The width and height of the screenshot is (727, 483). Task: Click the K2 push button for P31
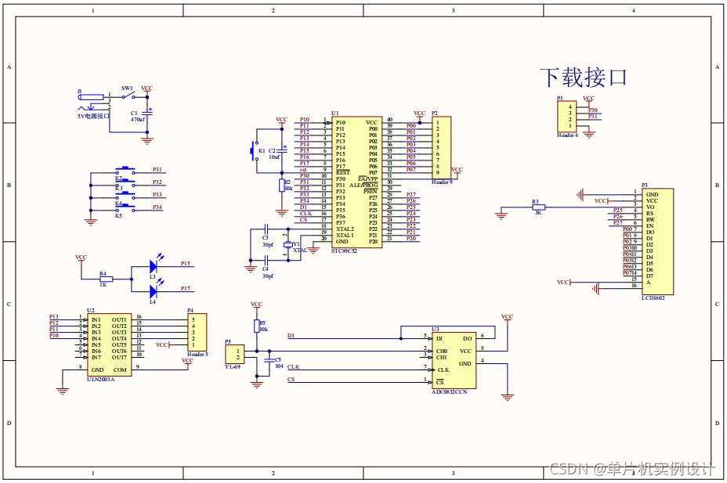pos(125,170)
